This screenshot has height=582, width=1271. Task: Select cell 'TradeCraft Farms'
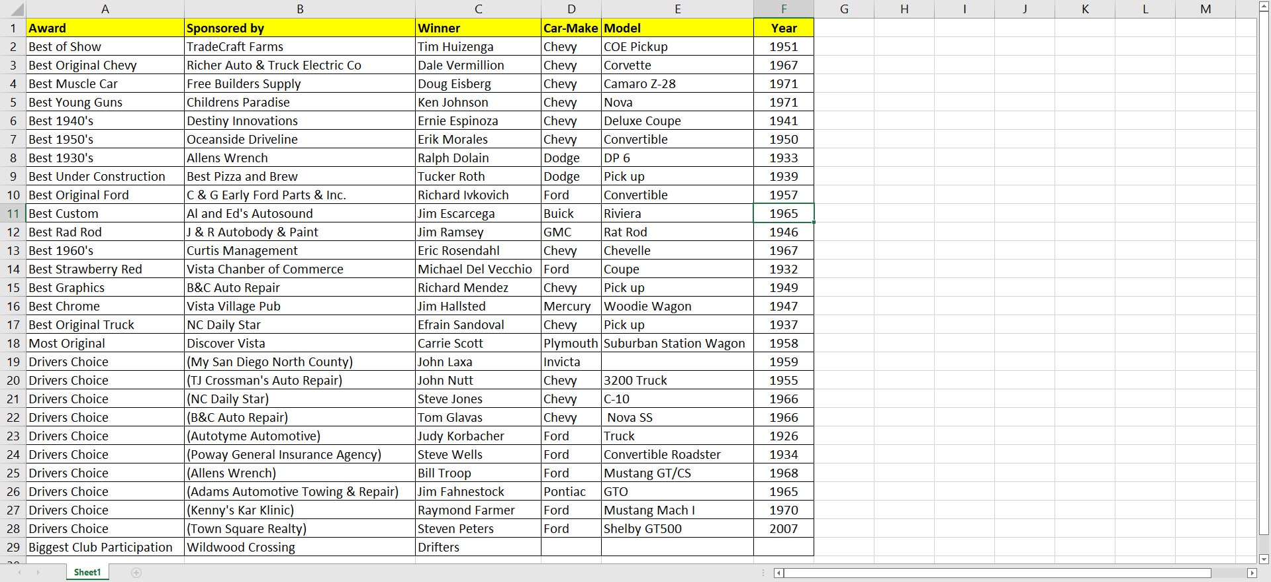point(300,46)
